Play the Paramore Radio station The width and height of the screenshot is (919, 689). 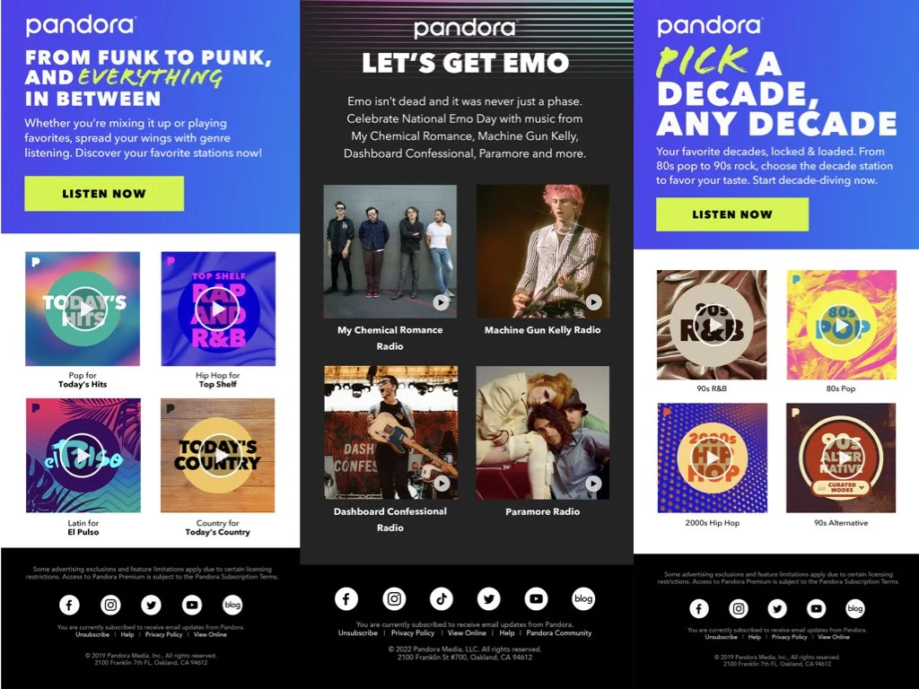pos(594,484)
